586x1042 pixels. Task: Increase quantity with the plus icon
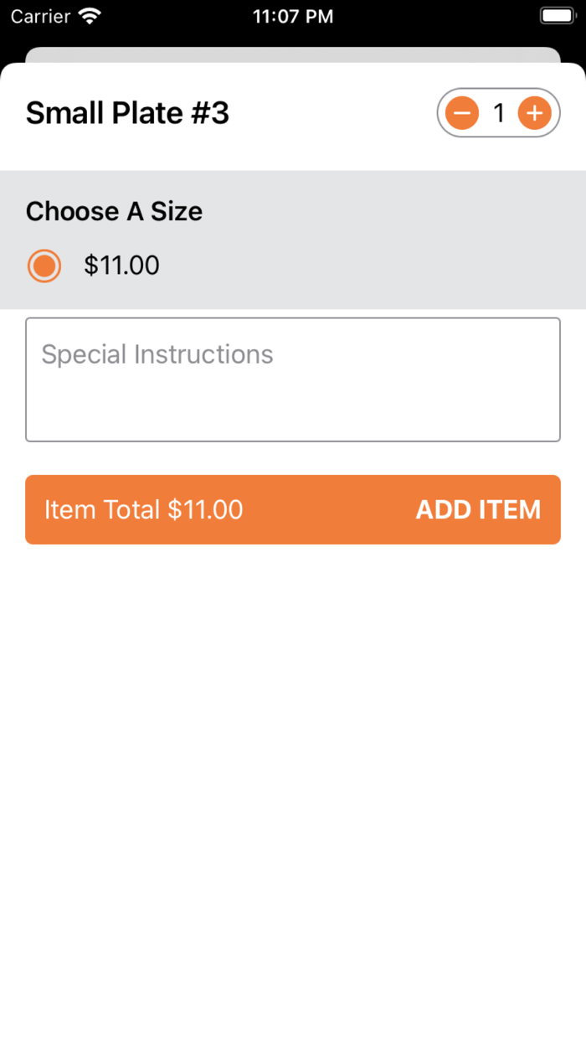click(534, 112)
